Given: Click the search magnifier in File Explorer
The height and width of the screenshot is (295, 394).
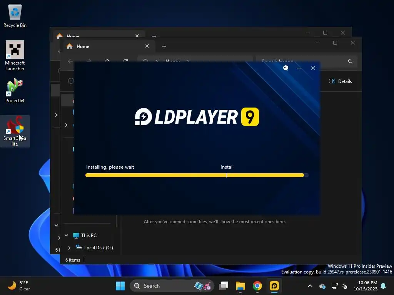Looking at the screenshot, I should click(x=350, y=61).
